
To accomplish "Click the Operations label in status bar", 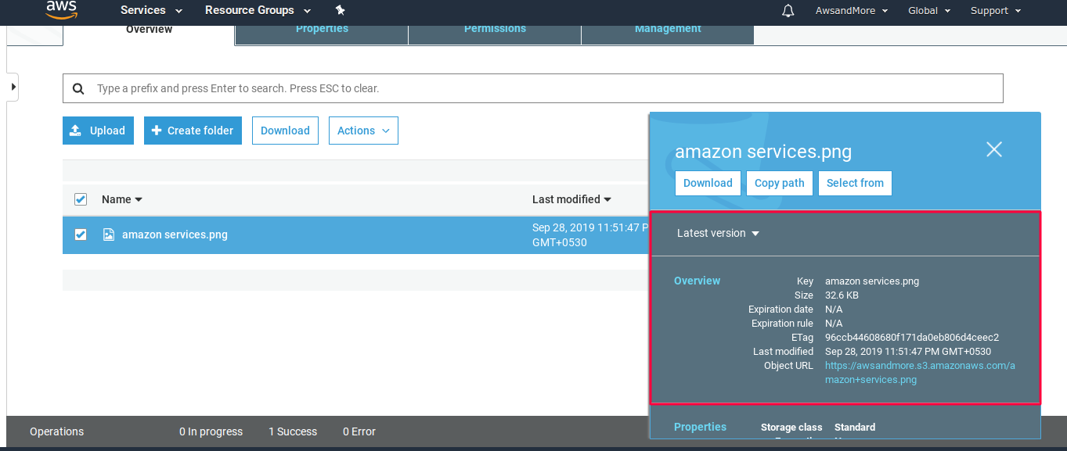I will point(56,431).
